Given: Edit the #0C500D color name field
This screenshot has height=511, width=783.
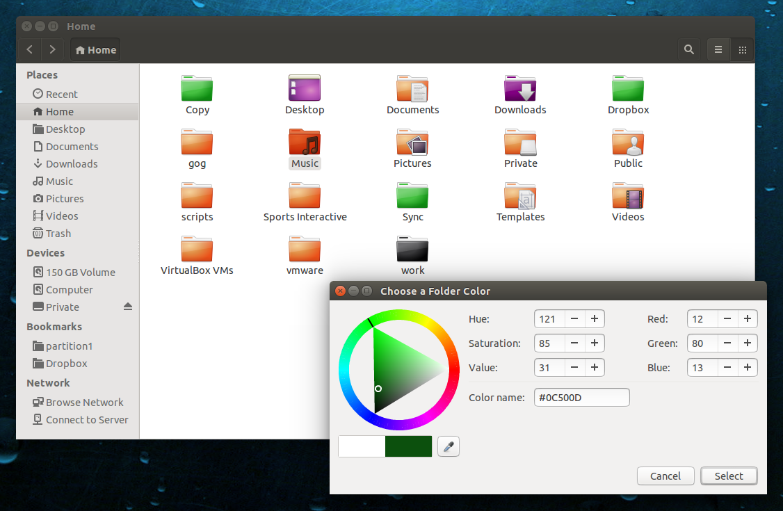Looking at the screenshot, I should (x=581, y=397).
